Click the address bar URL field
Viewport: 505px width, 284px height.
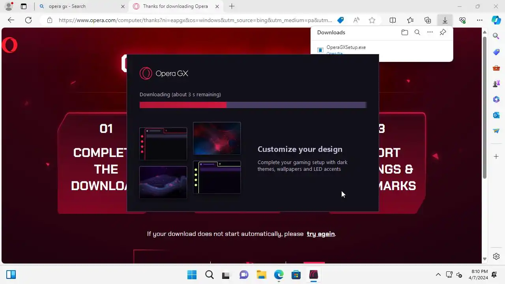[195, 20]
